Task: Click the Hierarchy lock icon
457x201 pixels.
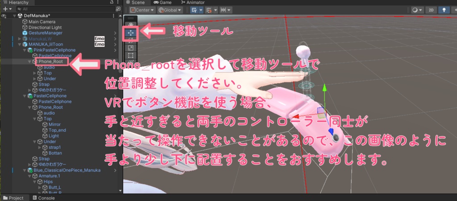Action: click(x=112, y=2)
